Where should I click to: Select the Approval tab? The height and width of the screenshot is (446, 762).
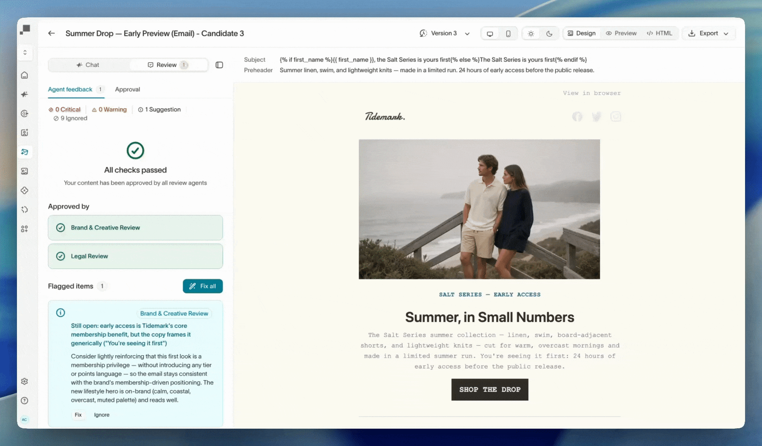127,89
